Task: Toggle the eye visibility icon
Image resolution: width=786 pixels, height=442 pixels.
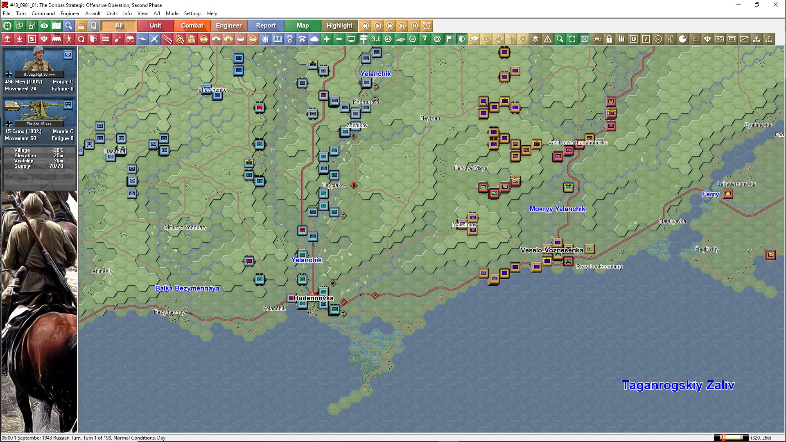Action: click(44, 26)
